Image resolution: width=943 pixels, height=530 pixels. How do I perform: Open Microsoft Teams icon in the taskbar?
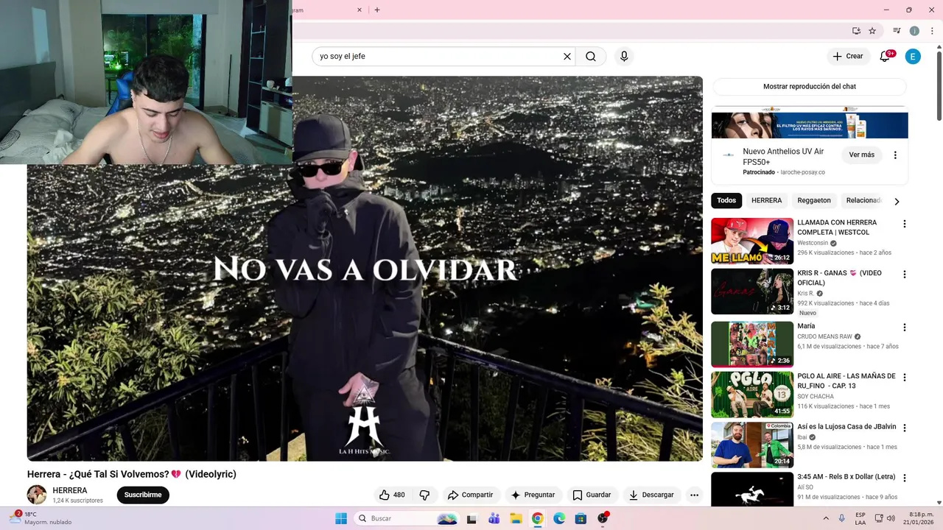(494, 518)
